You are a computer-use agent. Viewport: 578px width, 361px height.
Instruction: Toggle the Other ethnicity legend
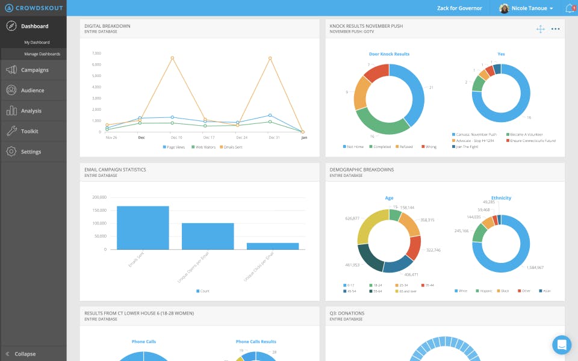(524, 291)
